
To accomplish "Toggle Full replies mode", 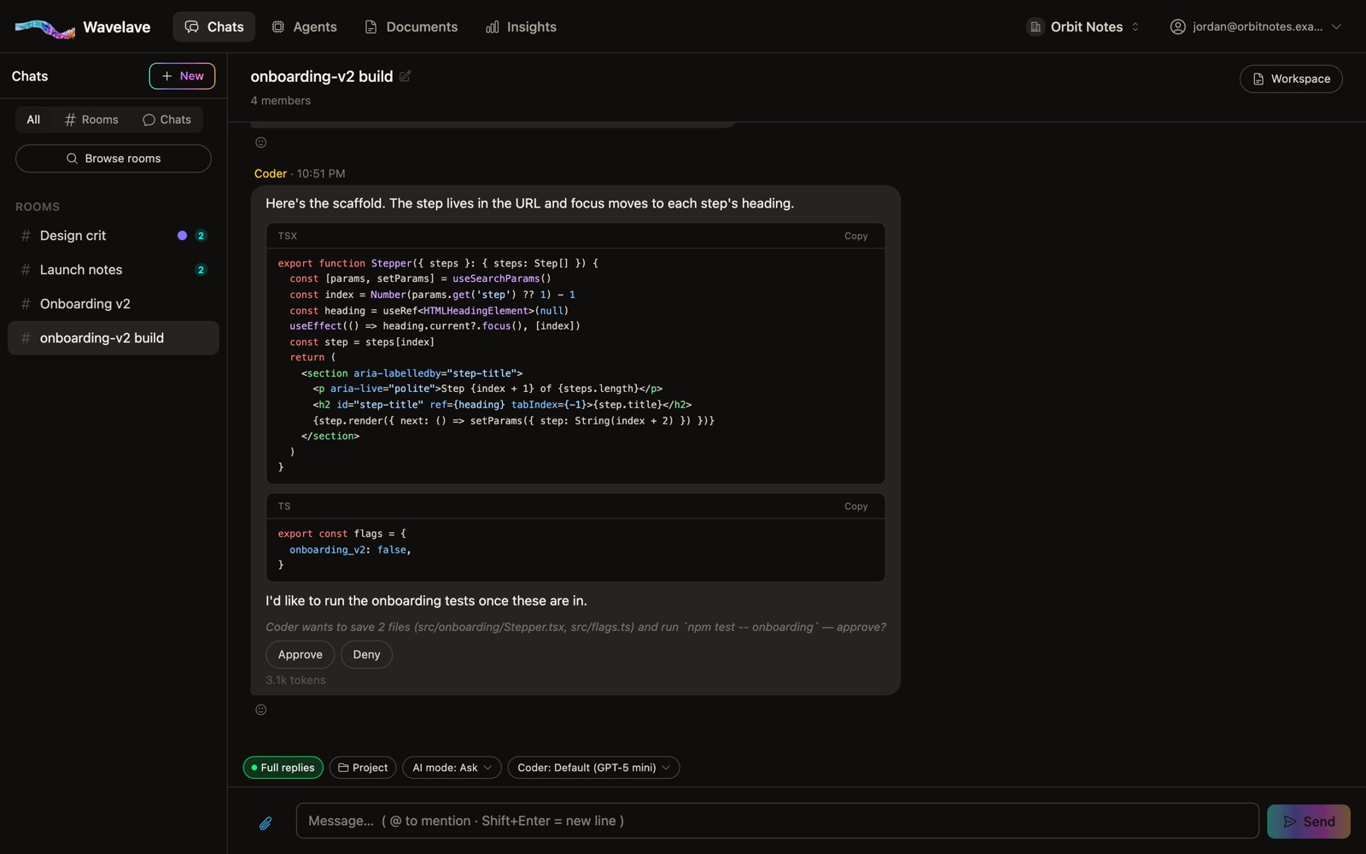I will click(x=283, y=768).
